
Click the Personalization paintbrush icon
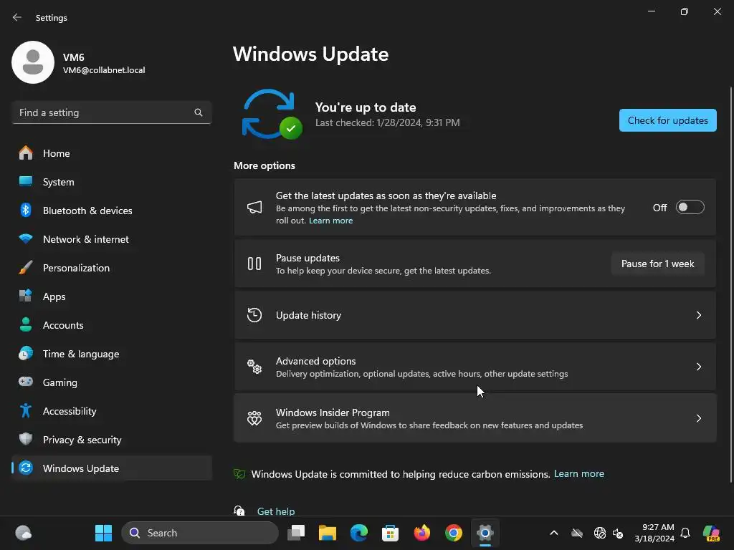pyautogui.click(x=26, y=268)
